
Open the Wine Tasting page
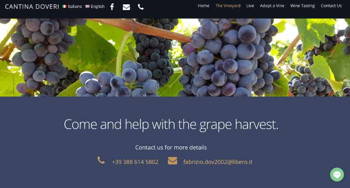click(x=302, y=6)
